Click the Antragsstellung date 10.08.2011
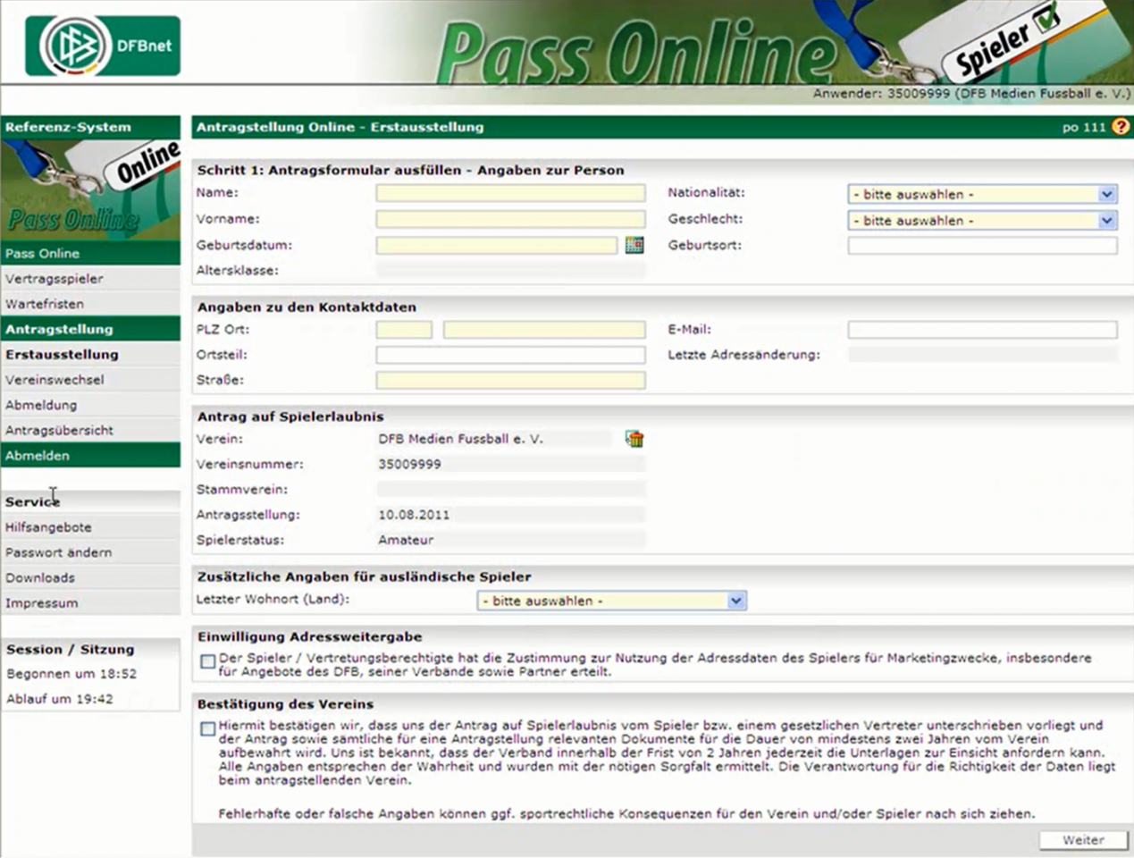This screenshot has width=1134, height=858. (x=414, y=515)
